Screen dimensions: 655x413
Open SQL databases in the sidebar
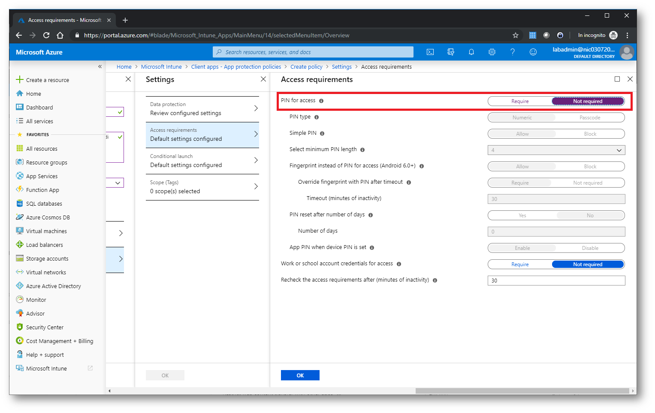44,203
